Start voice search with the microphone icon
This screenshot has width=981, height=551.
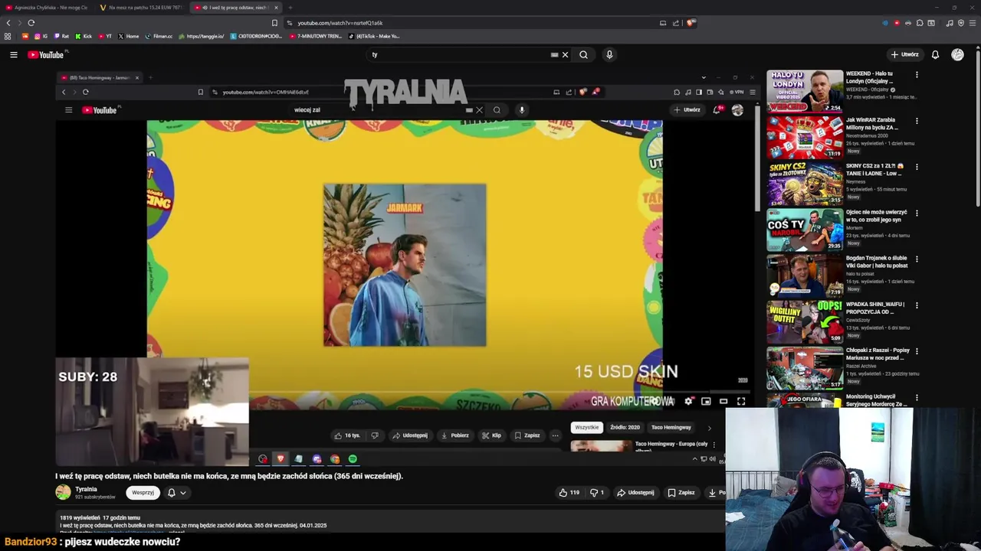click(x=609, y=54)
